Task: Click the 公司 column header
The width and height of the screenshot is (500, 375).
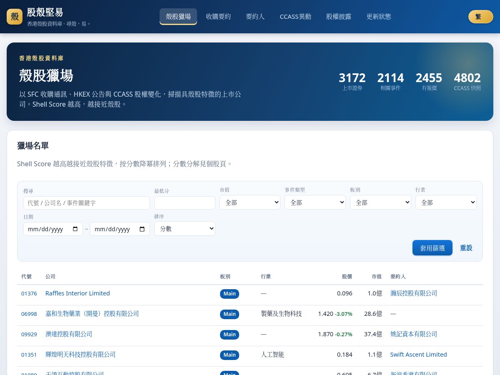Action: [50, 277]
